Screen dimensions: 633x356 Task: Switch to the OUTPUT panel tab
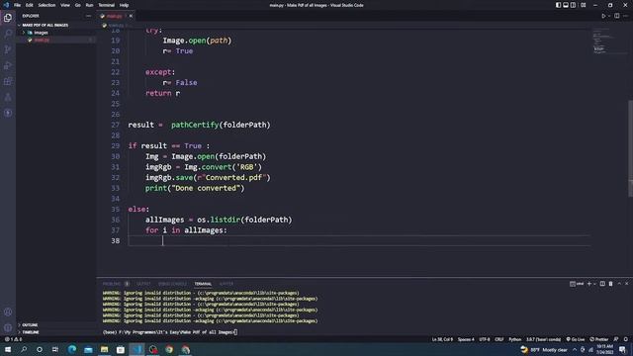[x=143, y=284]
